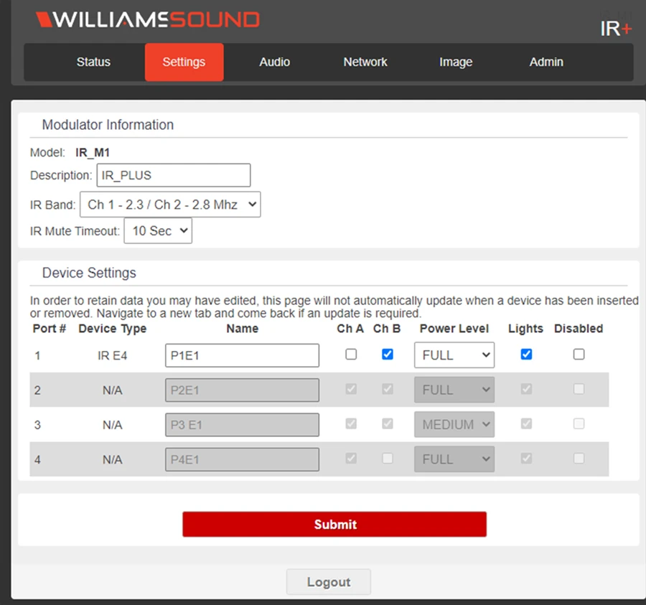Viewport: 646px width, 605px height.
Task: Open the Admin tab
Action: [x=546, y=62]
